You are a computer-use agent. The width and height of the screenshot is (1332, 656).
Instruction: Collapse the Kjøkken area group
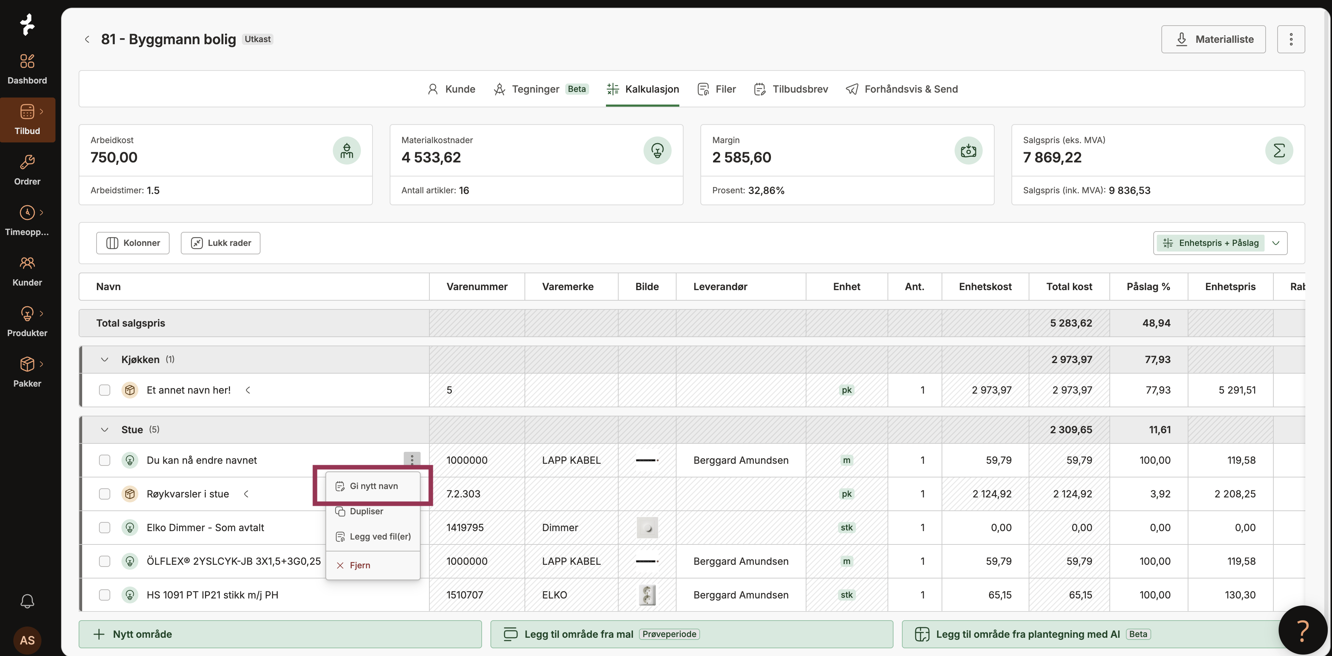105,360
